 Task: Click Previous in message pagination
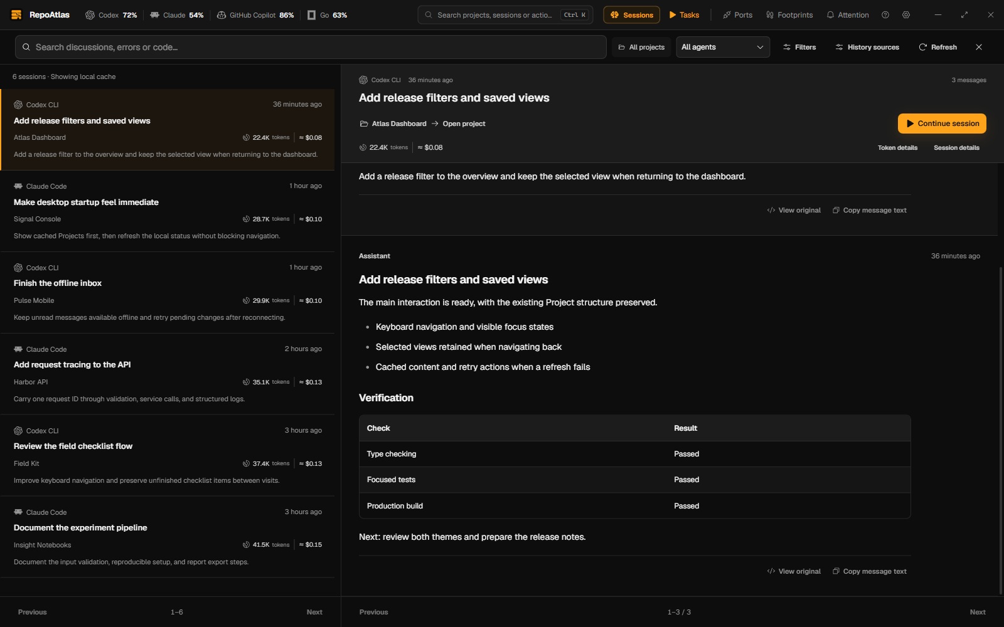pyautogui.click(x=374, y=613)
